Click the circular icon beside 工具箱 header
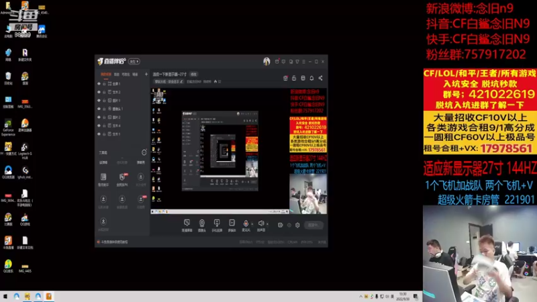537x302 pixels. pyautogui.click(x=144, y=152)
